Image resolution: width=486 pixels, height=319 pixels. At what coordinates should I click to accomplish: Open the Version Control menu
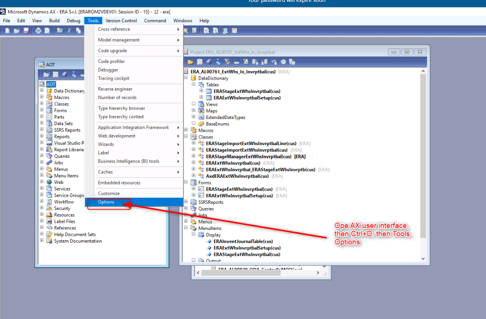pyautogui.click(x=121, y=20)
